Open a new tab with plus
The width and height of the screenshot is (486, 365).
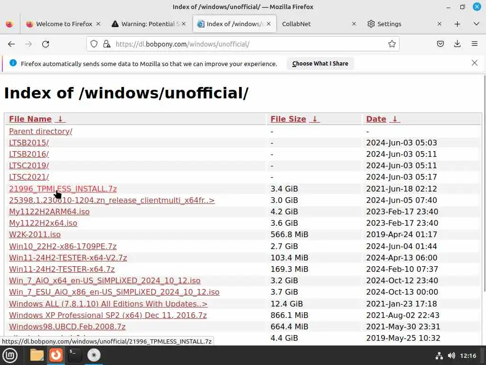coord(457,24)
